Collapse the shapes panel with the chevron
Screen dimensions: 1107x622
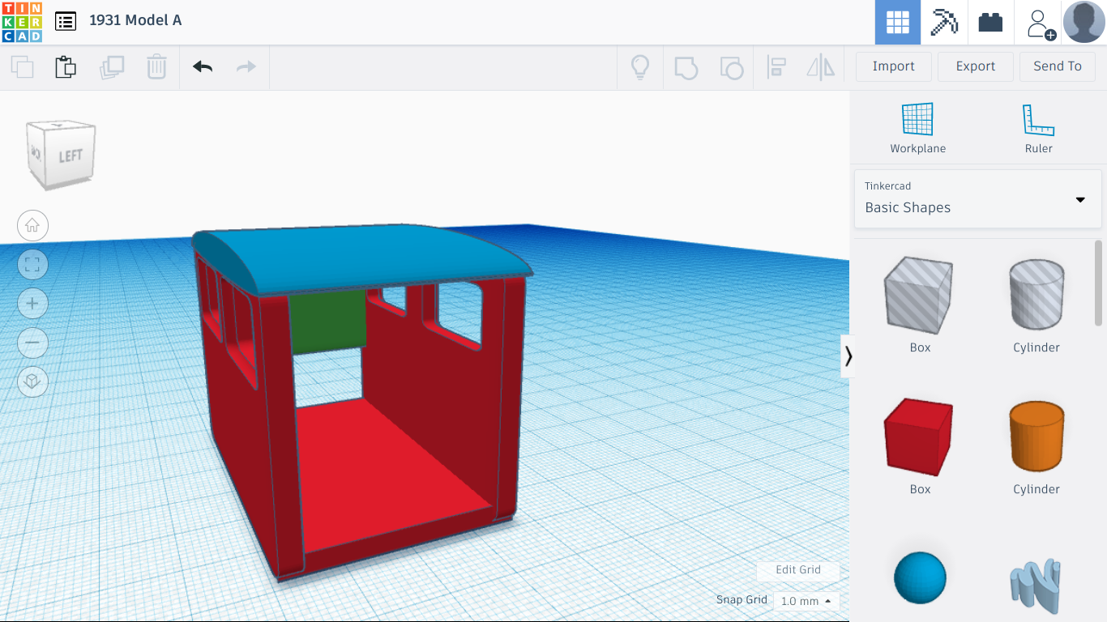pos(848,355)
